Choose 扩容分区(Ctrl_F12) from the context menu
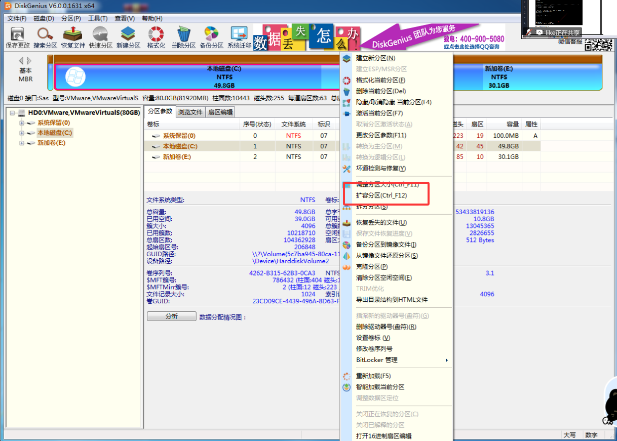617x441 pixels. (x=381, y=195)
